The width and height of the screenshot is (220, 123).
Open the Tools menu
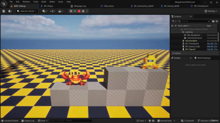tap(36, 2)
